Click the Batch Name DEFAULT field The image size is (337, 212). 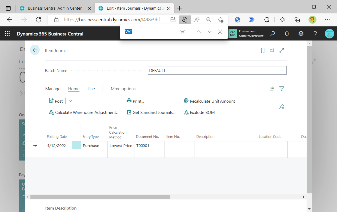[217, 70]
